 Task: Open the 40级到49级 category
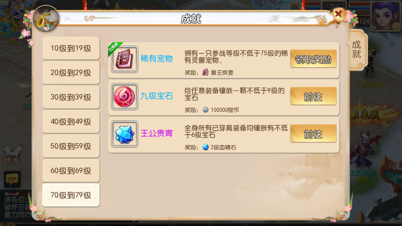click(x=71, y=122)
